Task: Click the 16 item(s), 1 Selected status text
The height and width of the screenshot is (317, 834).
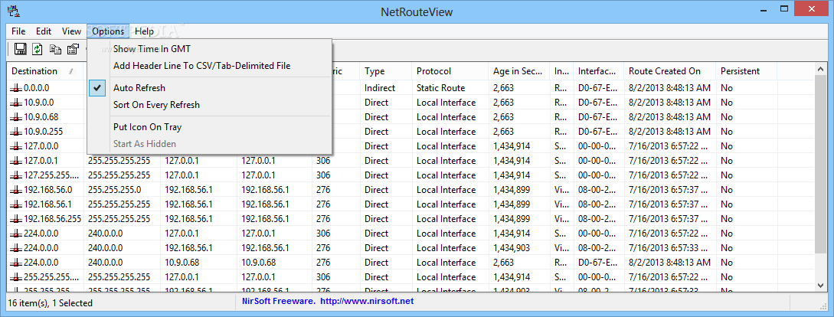Action: (x=51, y=303)
